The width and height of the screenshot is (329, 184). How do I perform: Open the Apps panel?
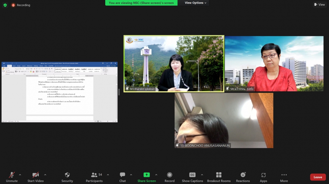pyautogui.click(x=263, y=175)
